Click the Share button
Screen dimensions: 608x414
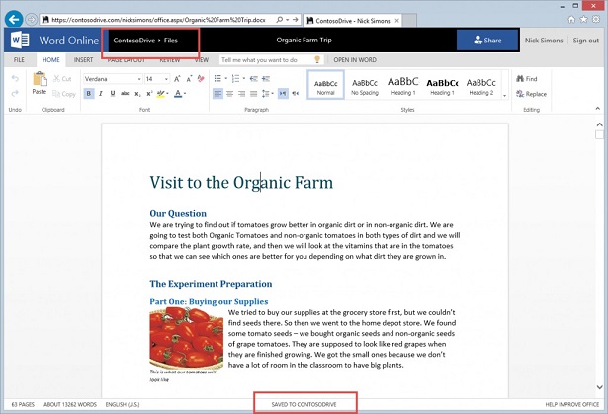point(487,40)
